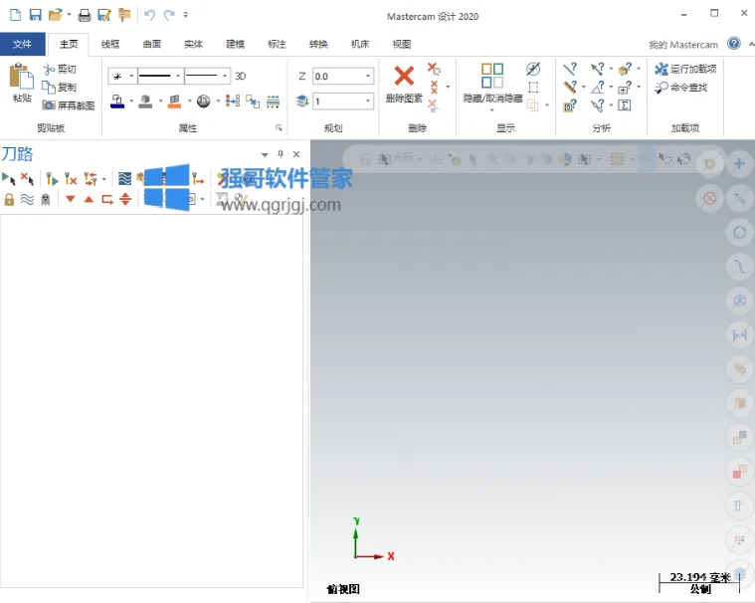Open Toolpaths panel options dropdown arrow
This screenshot has width=755, height=603.
(265, 154)
